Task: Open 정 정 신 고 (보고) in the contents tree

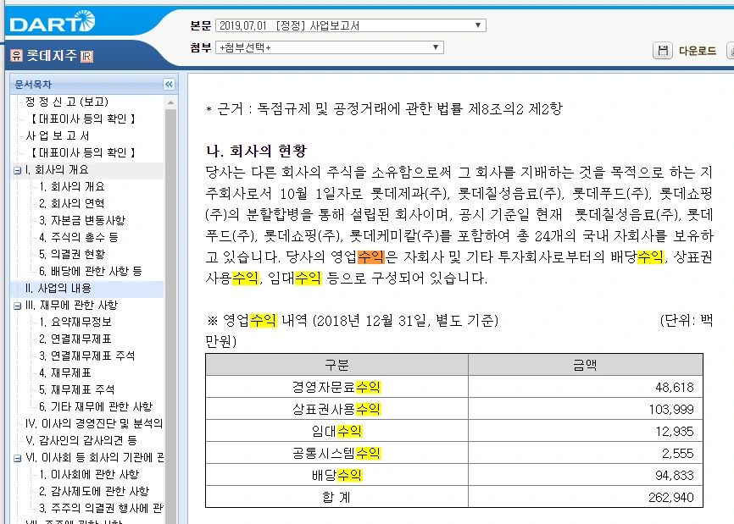Action: 67,102
